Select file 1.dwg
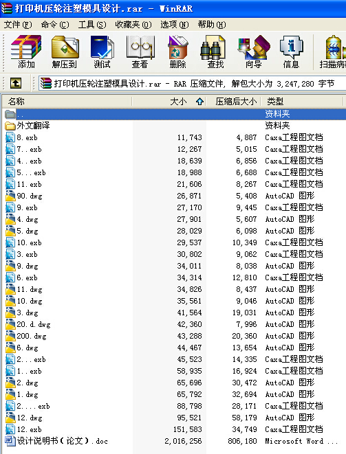Viewport: 346px width, 454px height. coord(28,394)
